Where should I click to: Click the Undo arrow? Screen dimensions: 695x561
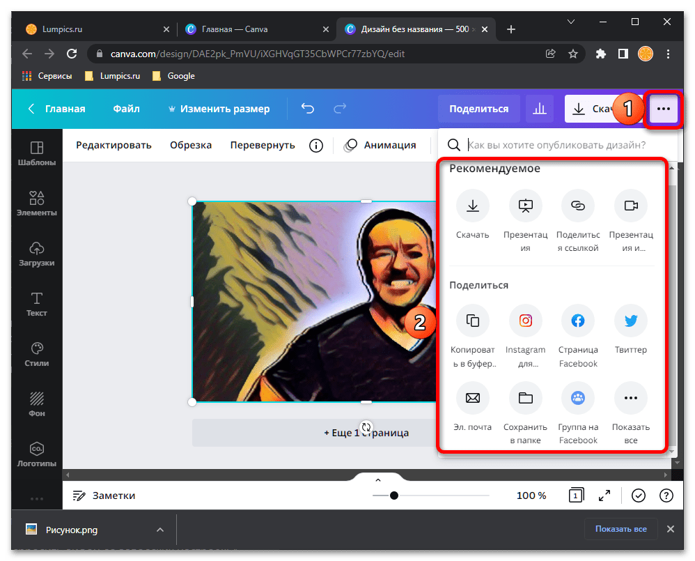click(x=307, y=109)
